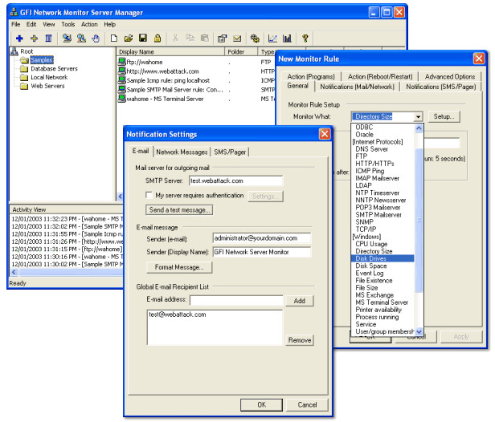Click the clipboard paste icon
The image size is (495, 422).
(205, 39)
